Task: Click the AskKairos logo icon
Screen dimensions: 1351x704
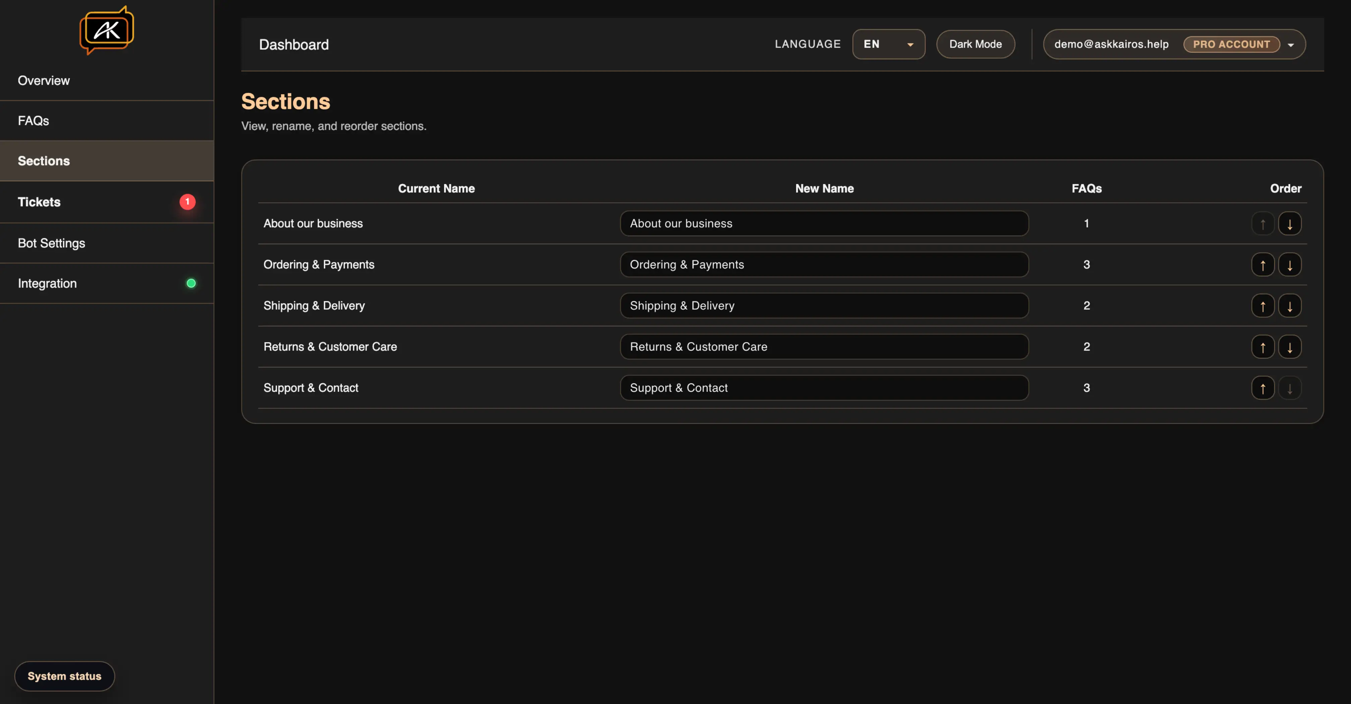Action: (107, 30)
